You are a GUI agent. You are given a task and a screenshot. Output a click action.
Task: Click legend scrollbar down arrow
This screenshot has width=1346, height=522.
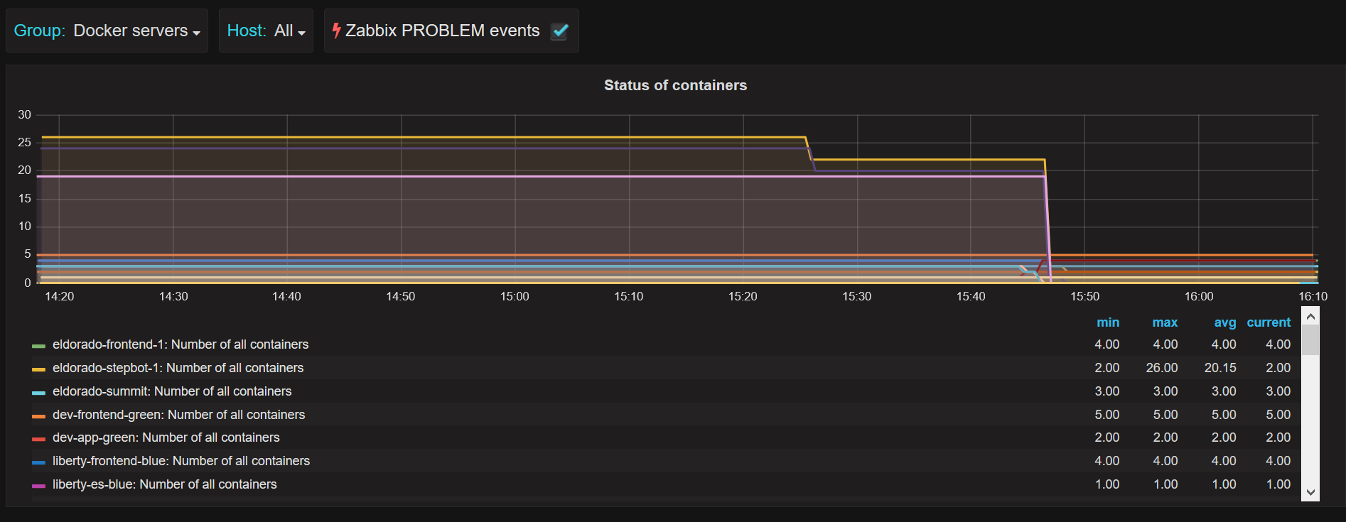(1311, 492)
